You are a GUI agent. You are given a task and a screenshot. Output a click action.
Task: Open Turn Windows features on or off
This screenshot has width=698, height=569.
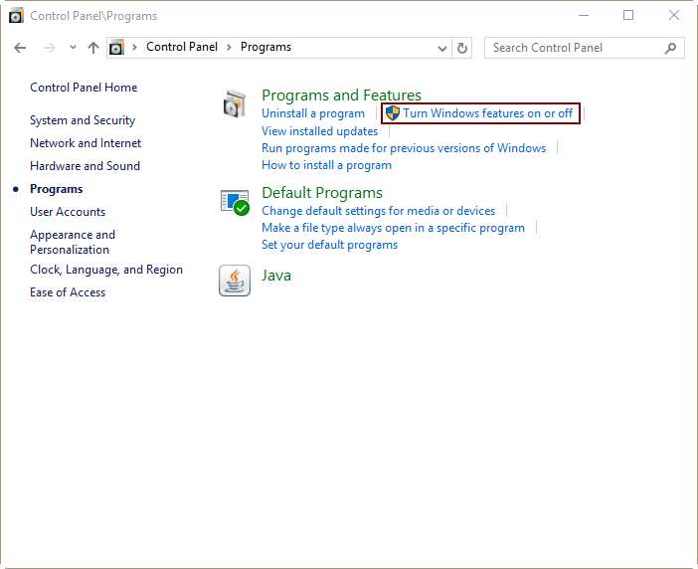488,113
